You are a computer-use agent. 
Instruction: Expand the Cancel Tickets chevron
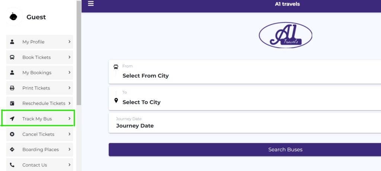(70, 134)
